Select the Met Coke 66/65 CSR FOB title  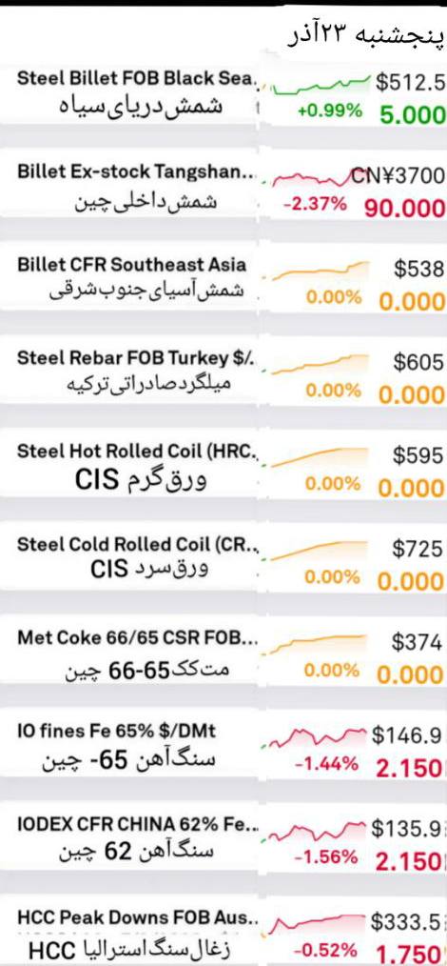click(137, 637)
